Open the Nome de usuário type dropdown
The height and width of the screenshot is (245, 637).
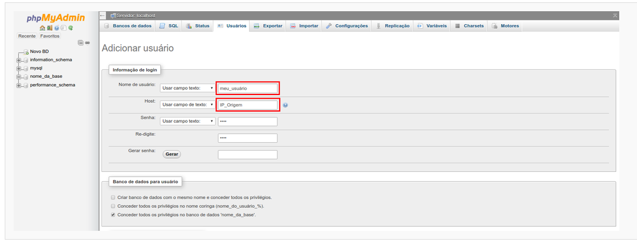[187, 88]
